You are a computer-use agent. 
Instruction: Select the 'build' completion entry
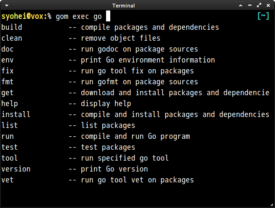(12, 27)
